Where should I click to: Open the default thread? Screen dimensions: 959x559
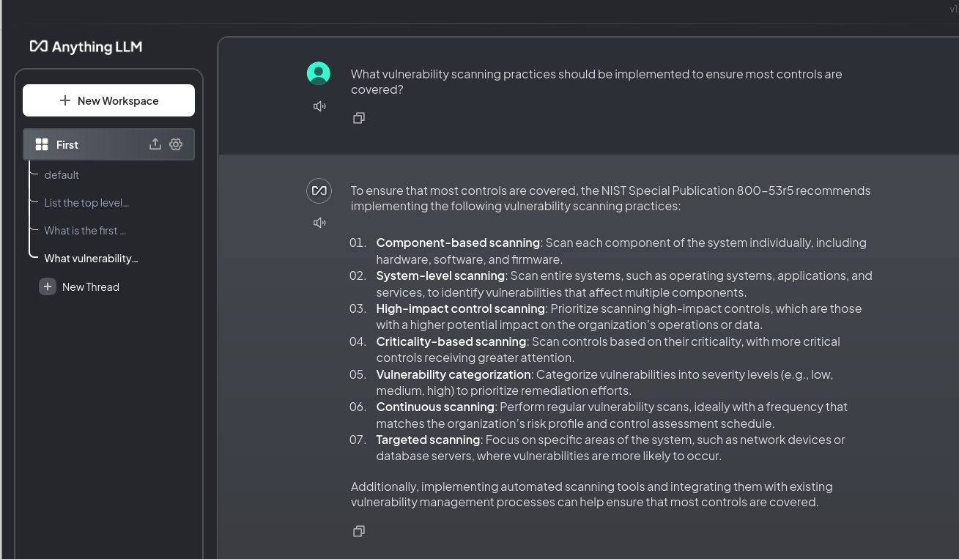[x=62, y=175]
